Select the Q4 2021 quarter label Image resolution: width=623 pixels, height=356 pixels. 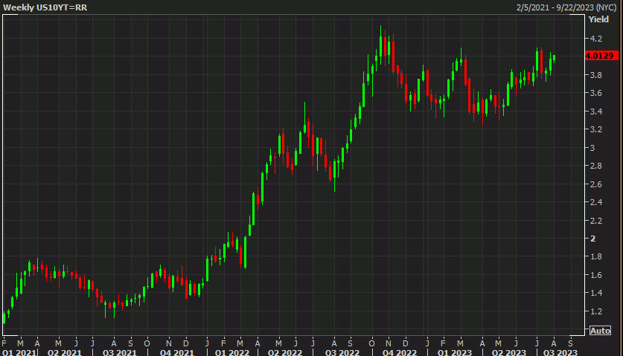(x=174, y=351)
